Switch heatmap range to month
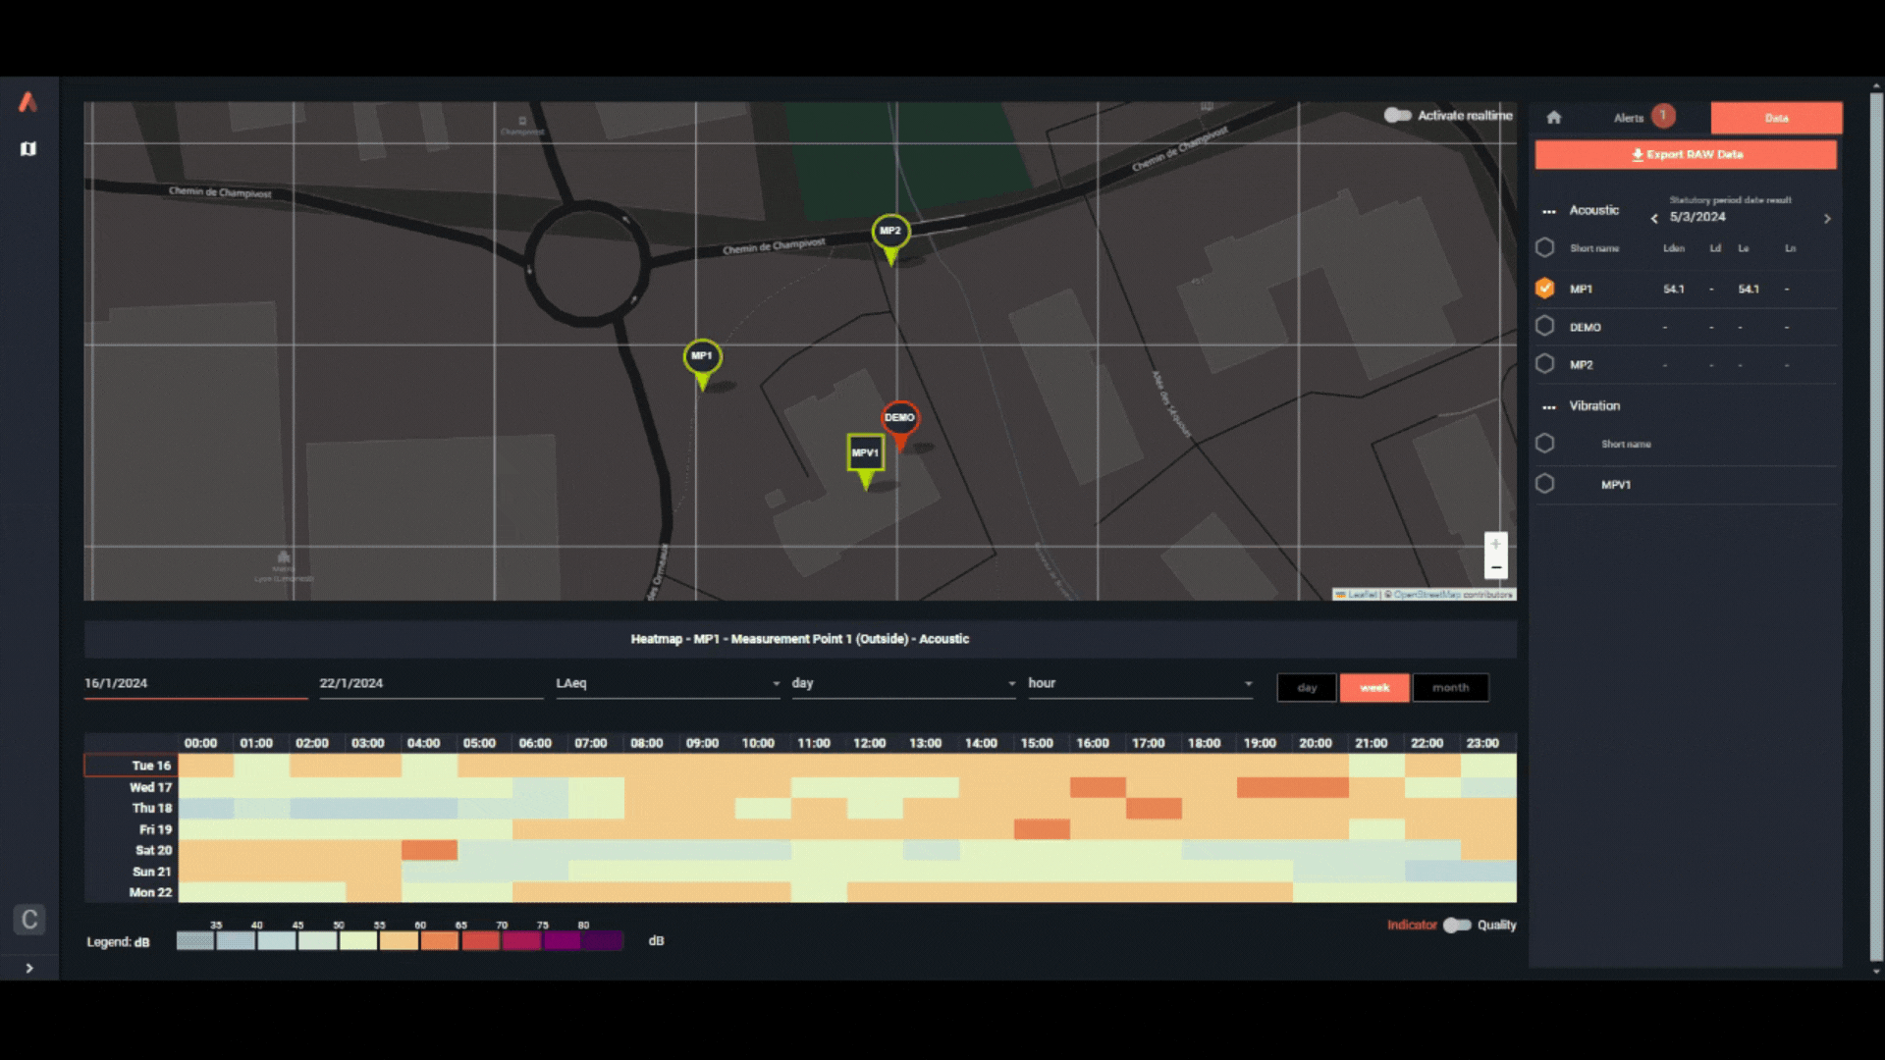This screenshot has width=1885, height=1060. click(1450, 688)
